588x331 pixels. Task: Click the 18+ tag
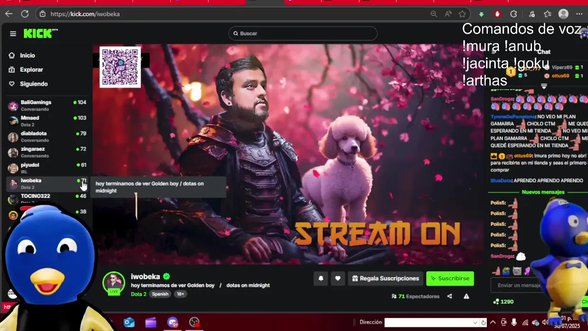[x=181, y=294]
